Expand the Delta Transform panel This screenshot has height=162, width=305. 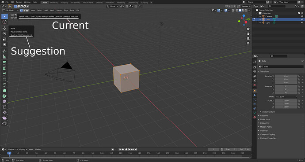pos(268,112)
